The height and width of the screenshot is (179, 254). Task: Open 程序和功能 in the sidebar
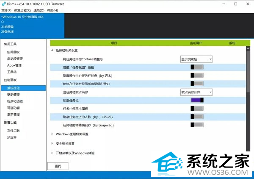click(x=15, y=101)
